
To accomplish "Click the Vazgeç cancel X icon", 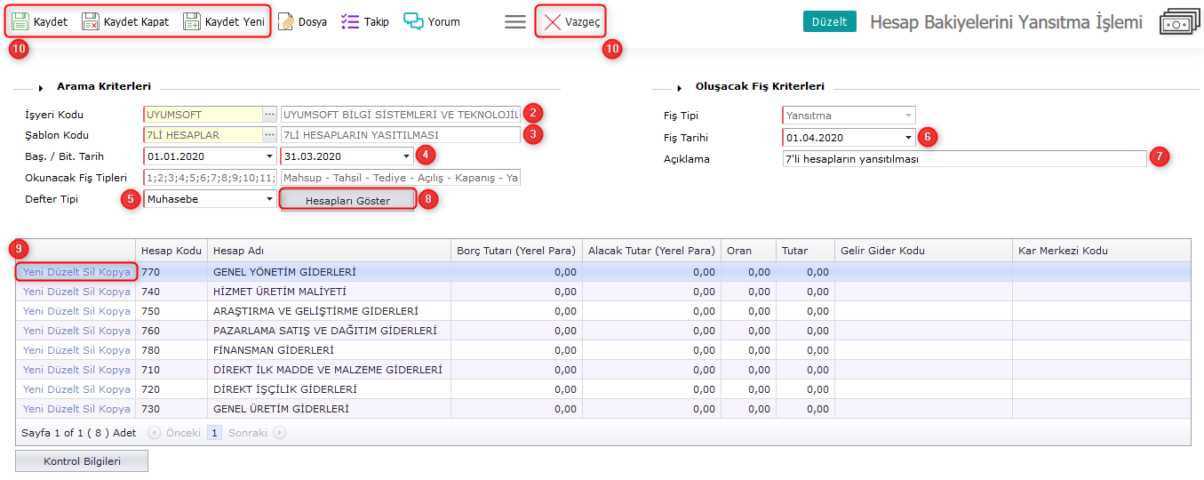I will pyautogui.click(x=553, y=21).
